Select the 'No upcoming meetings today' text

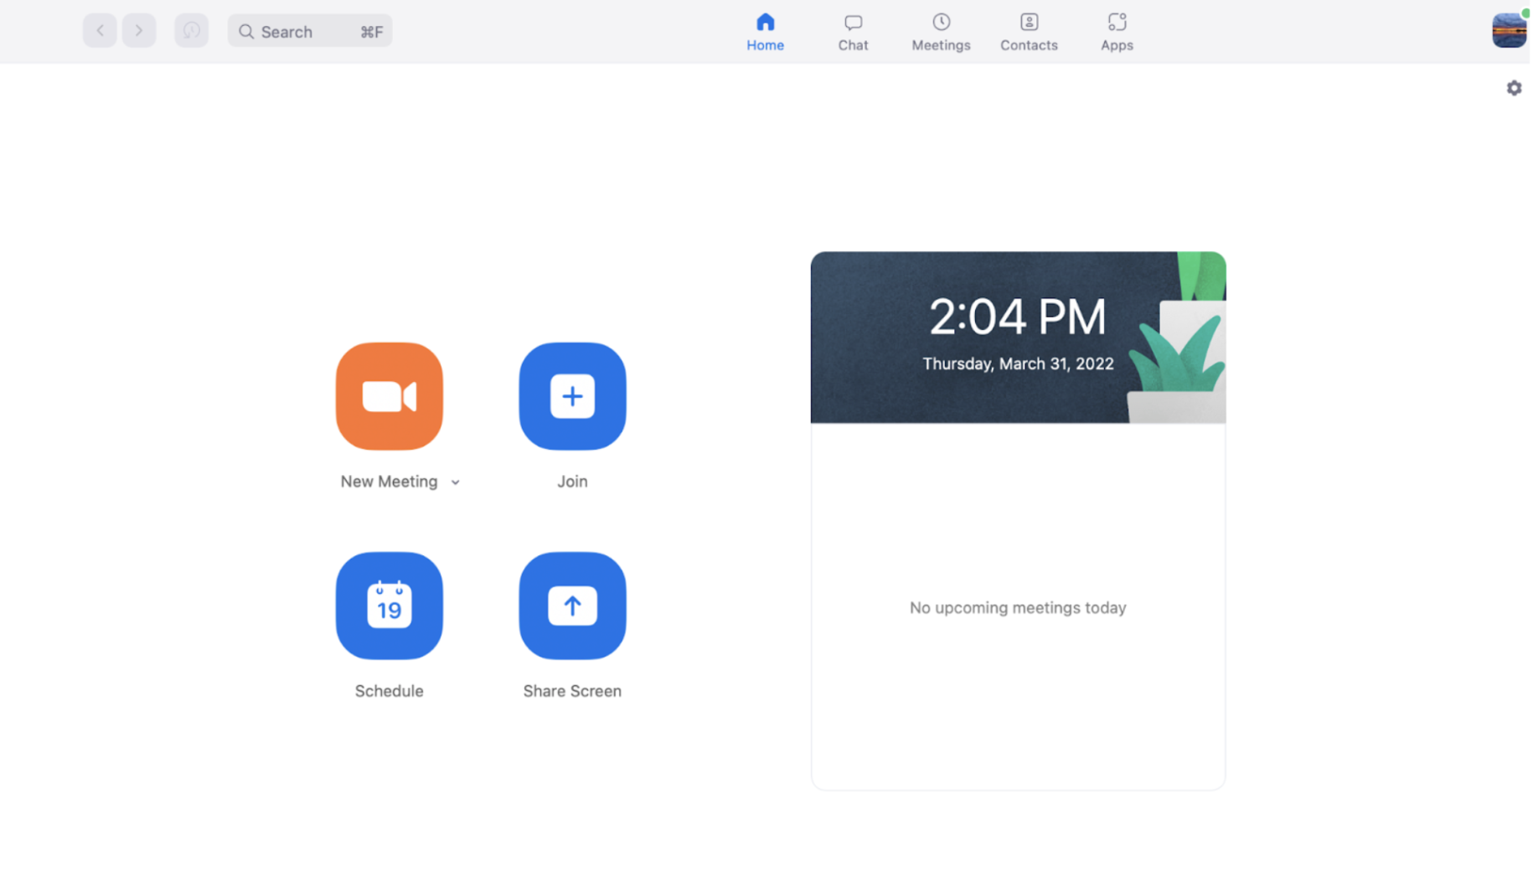click(1018, 607)
